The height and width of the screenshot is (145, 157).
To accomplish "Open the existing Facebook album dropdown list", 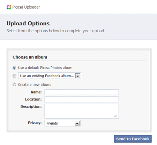I will 50,76.
